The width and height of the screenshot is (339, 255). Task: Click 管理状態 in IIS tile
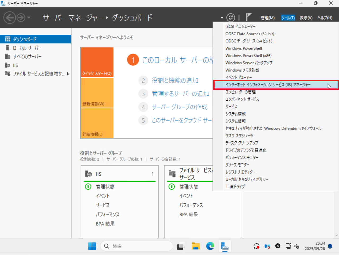105,187
